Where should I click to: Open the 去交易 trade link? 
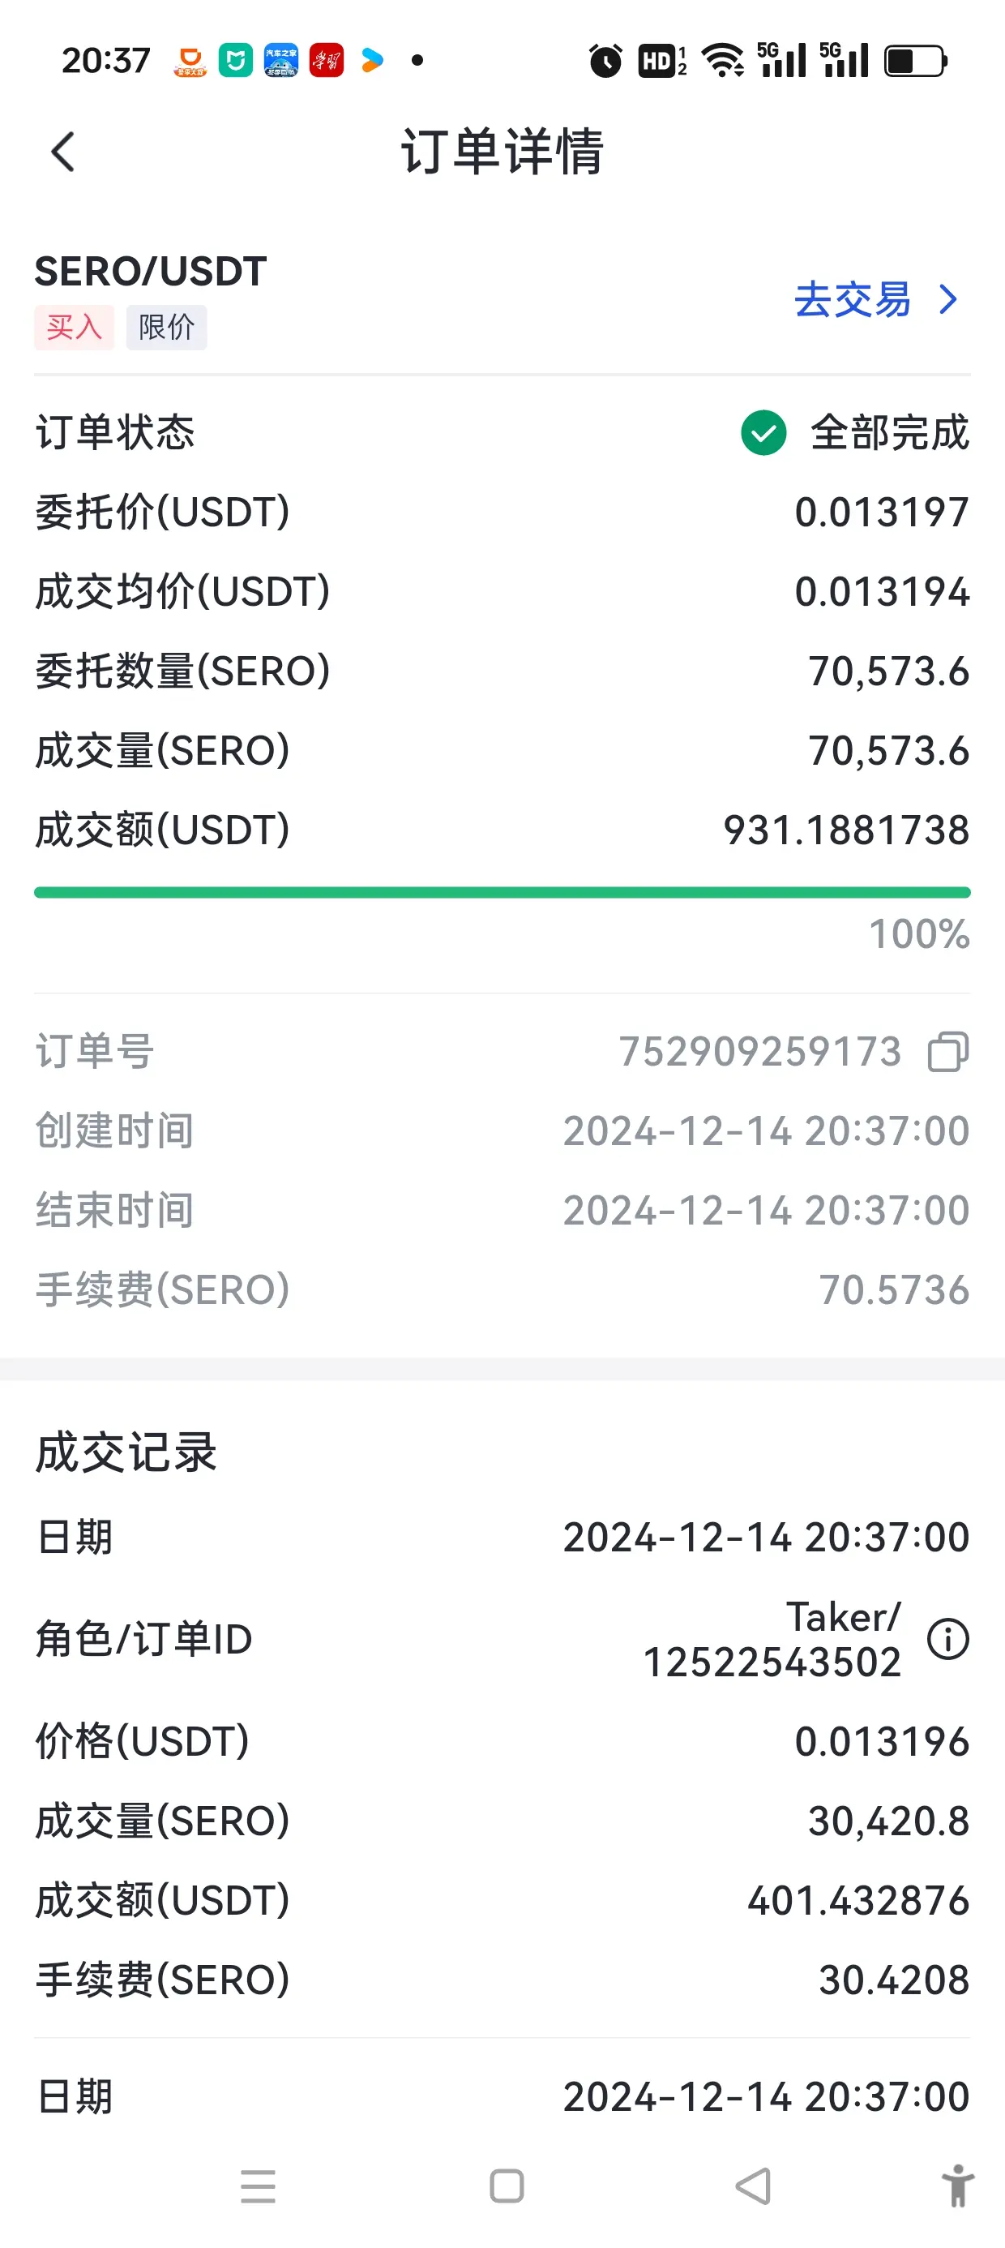coord(853,299)
